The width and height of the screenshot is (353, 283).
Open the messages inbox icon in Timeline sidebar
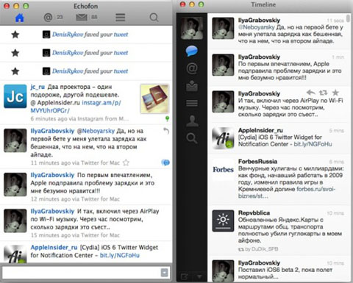(x=192, y=86)
